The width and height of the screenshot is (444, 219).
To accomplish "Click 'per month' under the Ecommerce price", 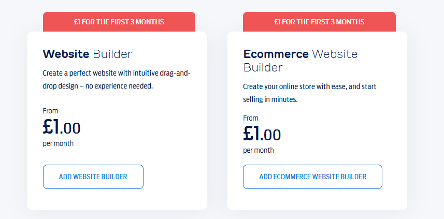I will pyautogui.click(x=259, y=150).
